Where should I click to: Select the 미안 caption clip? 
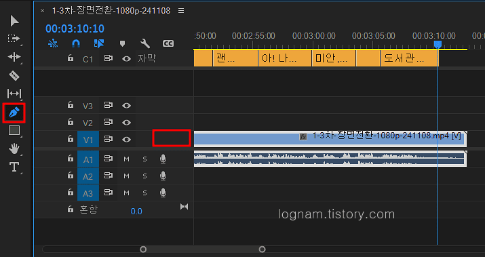(x=334, y=58)
